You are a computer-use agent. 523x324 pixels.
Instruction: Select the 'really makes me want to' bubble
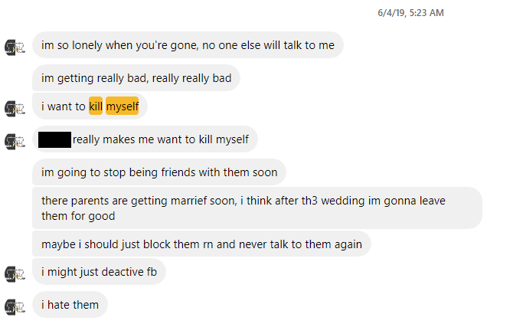[x=145, y=139]
